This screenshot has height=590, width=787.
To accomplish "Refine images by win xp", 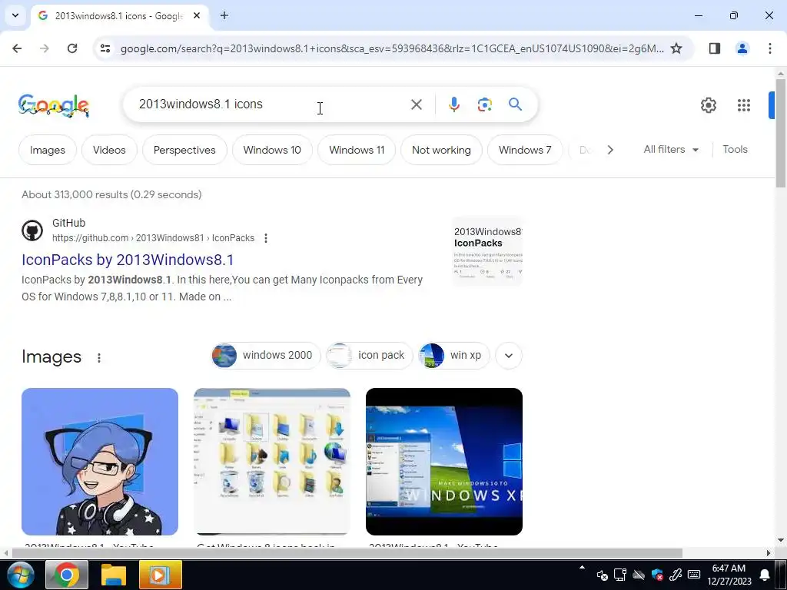I will point(453,355).
